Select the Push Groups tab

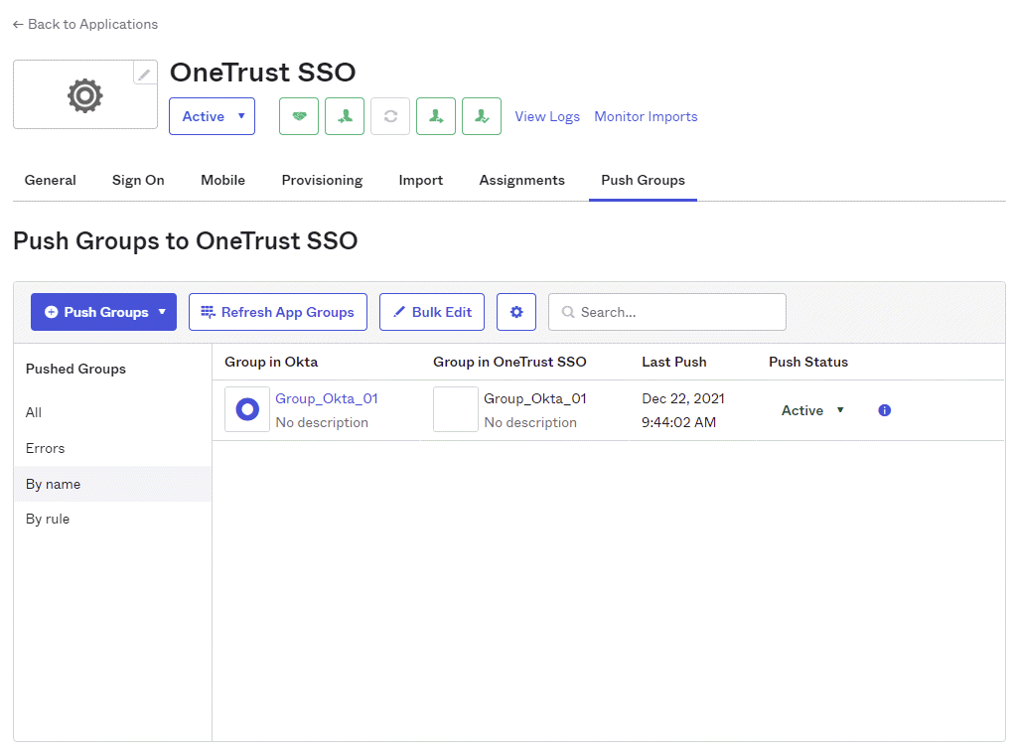(643, 181)
